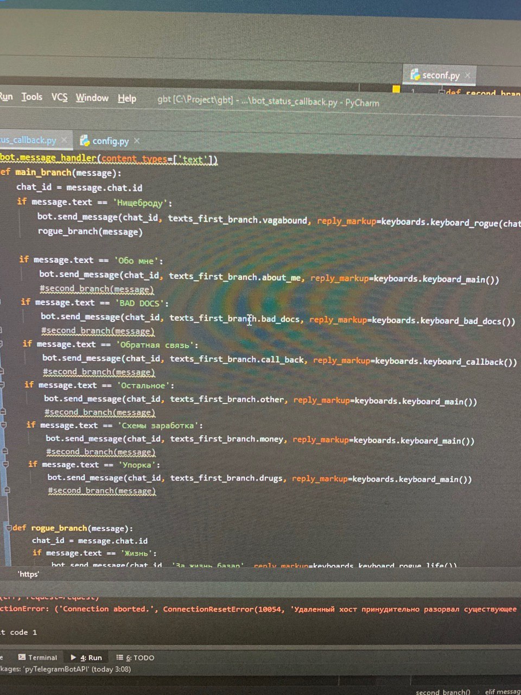The image size is (521, 695).
Task: Click the rogue_branch(message) call line
Action: click(90, 232)
